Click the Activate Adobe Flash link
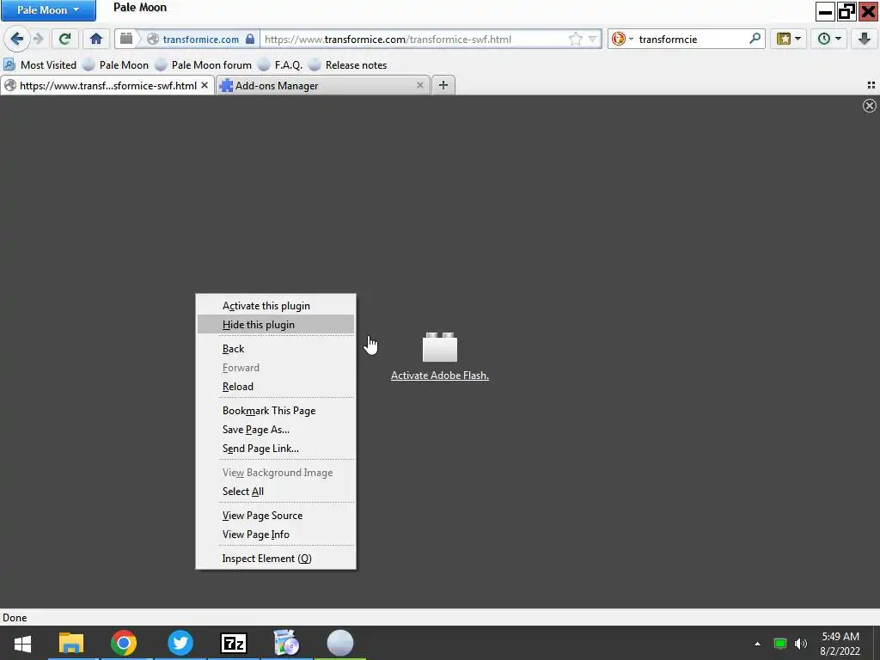 (439, 376)
